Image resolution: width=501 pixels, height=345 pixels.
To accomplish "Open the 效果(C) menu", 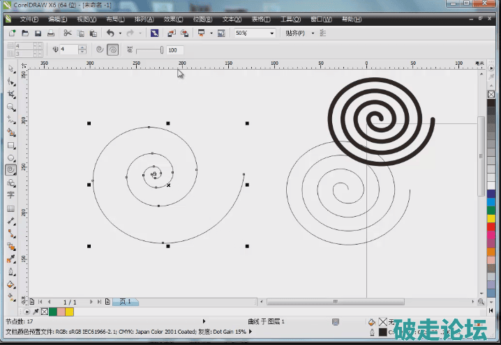I will (x=174, y=20).
